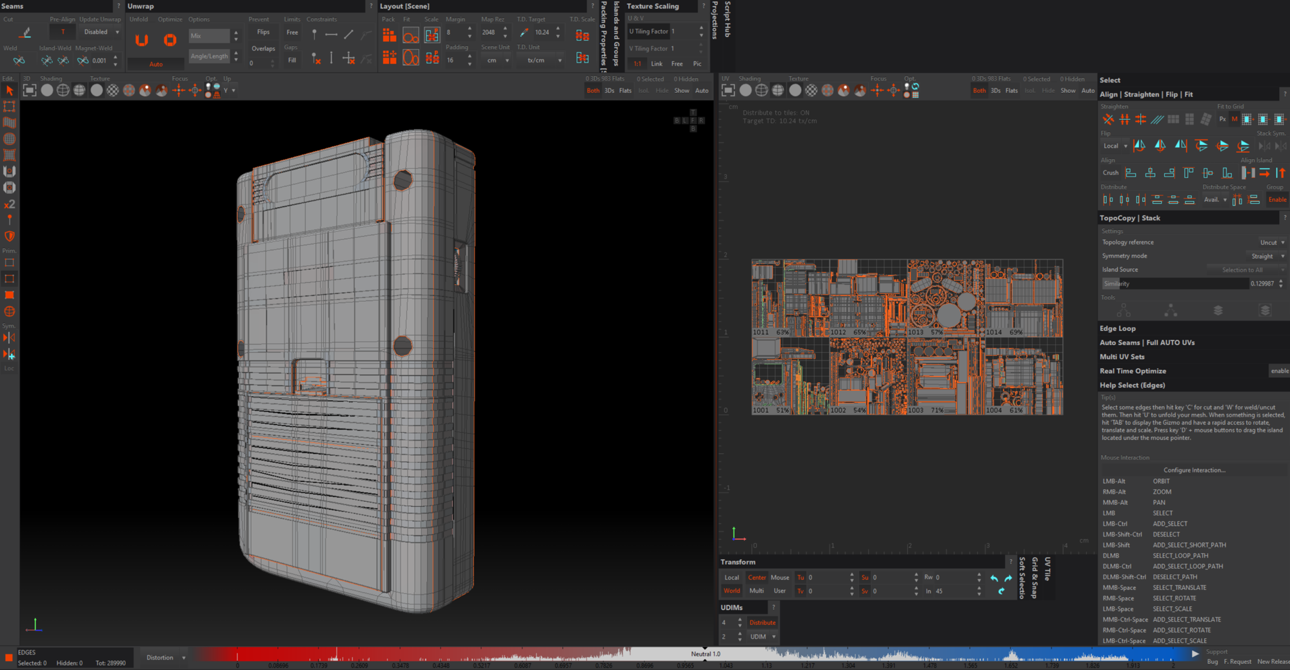Viewport: 1290px width, 670px height.
Task: Click the Map Rez 2048 field
Action: pyautogui.click(x=490, y=32)
